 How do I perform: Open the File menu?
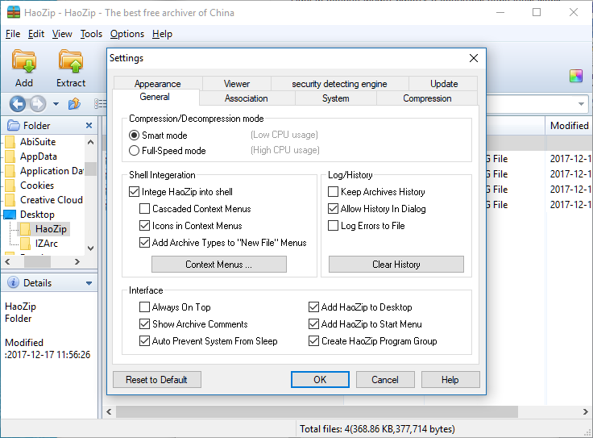(13, 34)
